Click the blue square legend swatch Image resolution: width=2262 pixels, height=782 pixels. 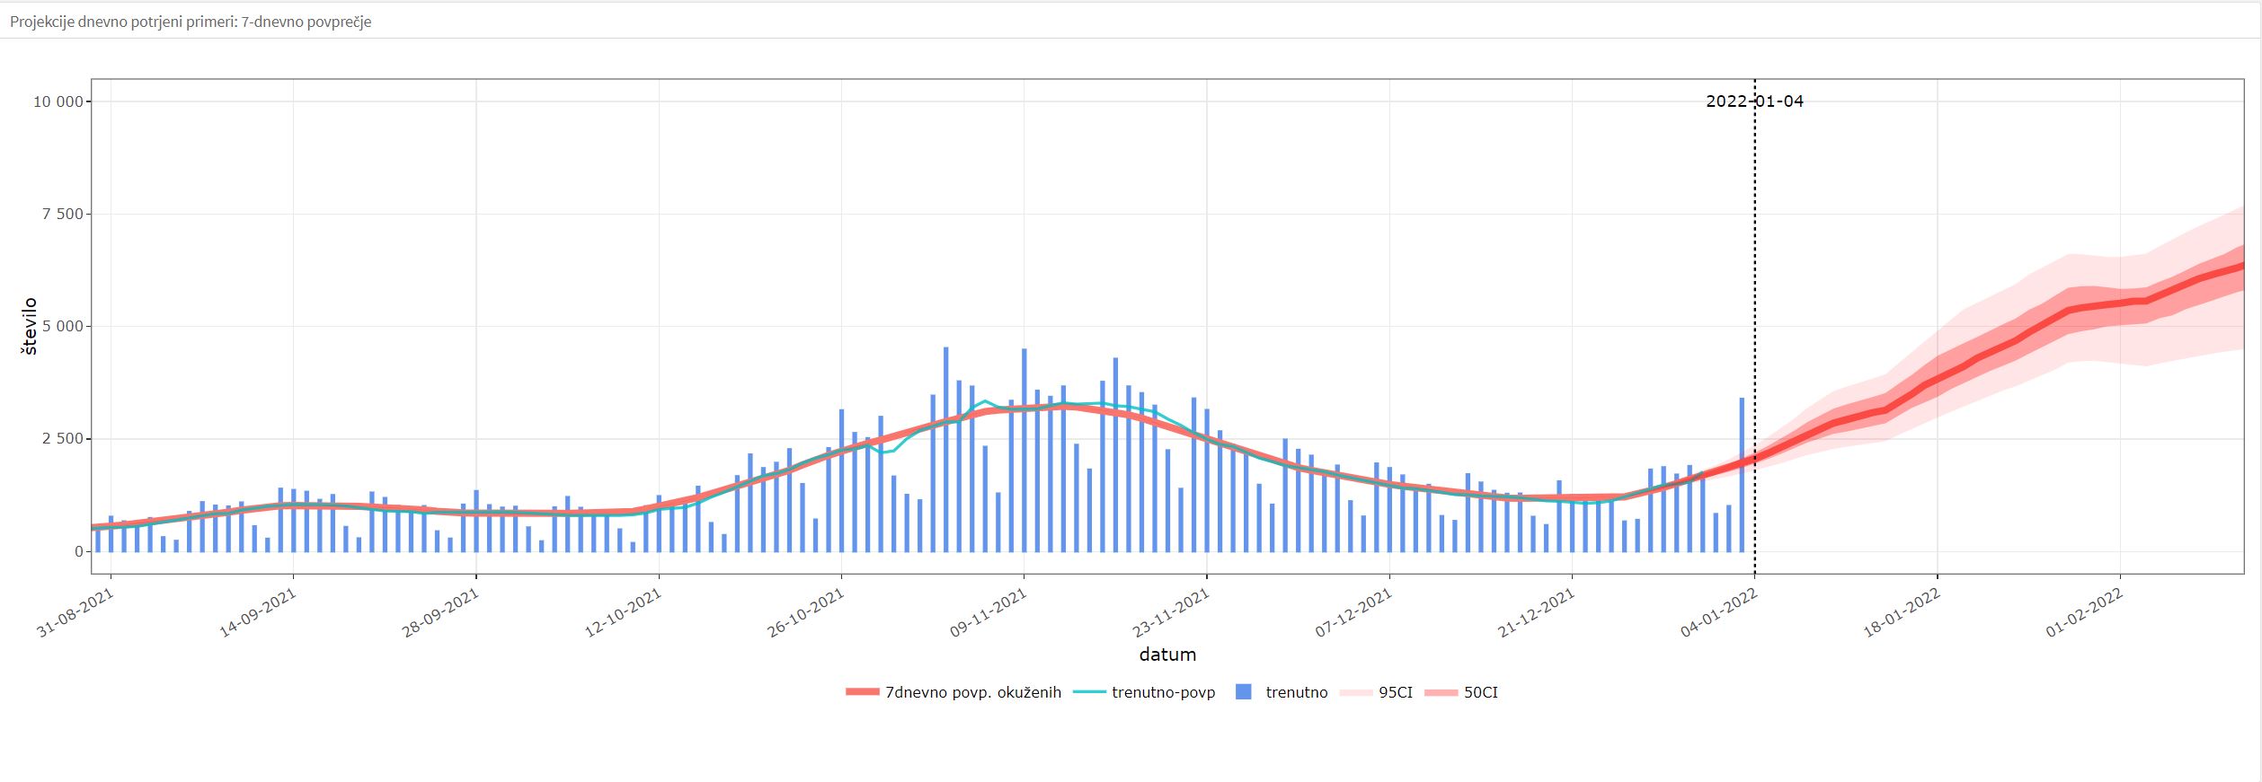1244,692
